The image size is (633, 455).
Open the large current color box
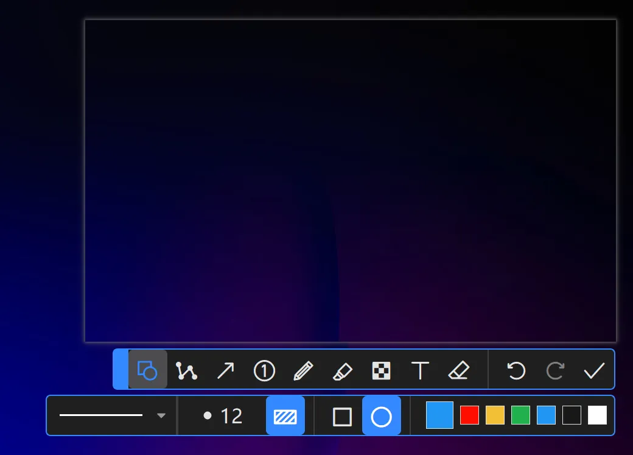click(x=439, y=415)
